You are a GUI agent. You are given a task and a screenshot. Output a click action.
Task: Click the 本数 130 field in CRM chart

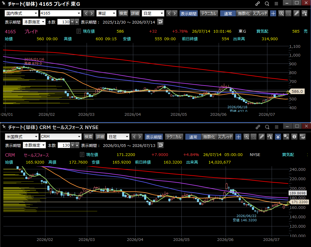pos(64,145)
